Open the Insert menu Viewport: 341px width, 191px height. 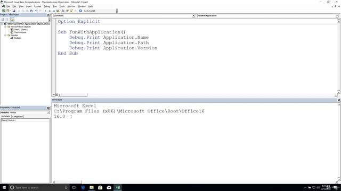coord(29,6)
